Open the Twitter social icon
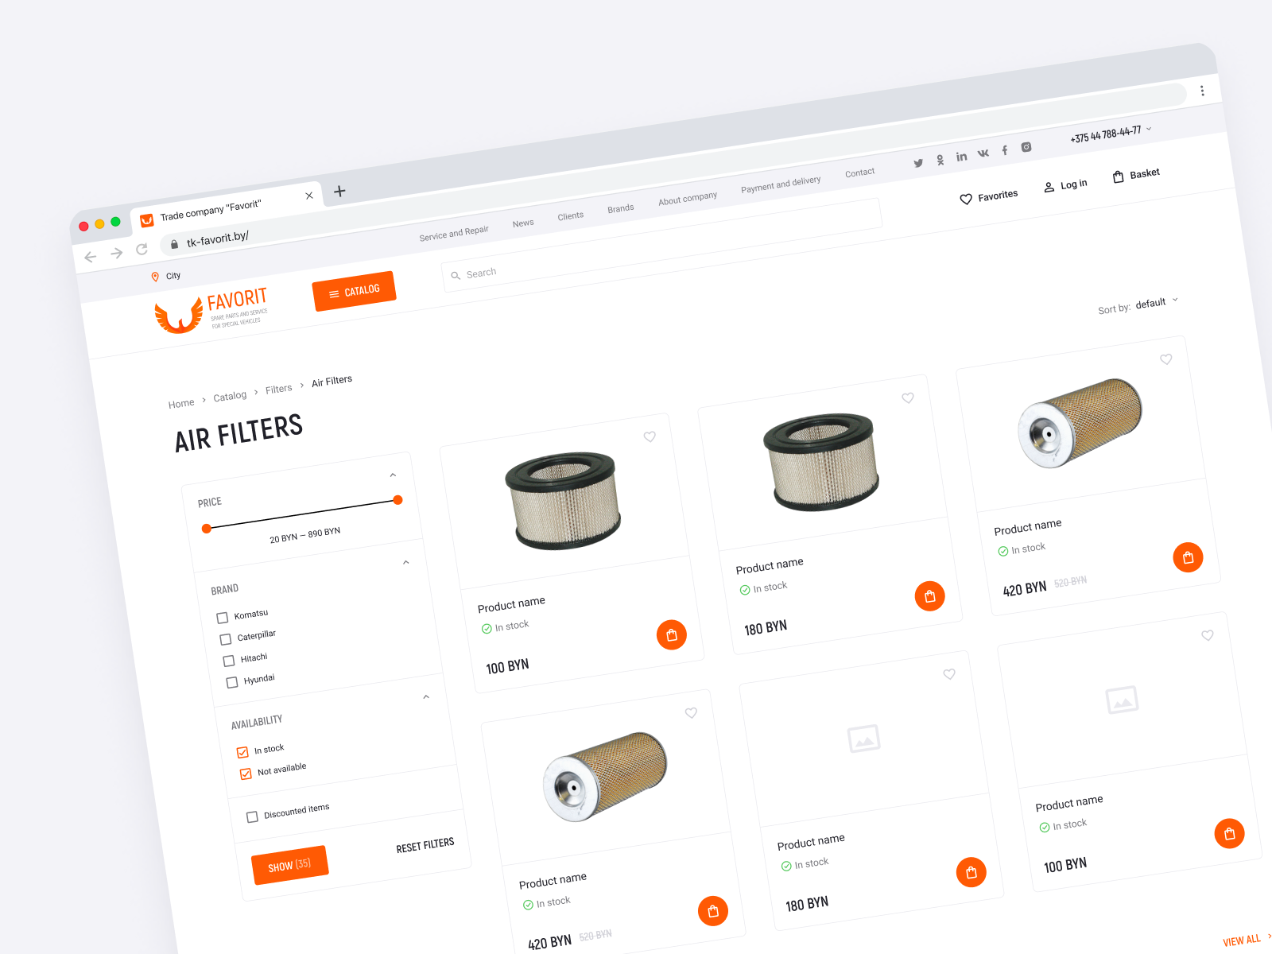The width and height of the screenshot is (1272, 954). pos(918,163)
